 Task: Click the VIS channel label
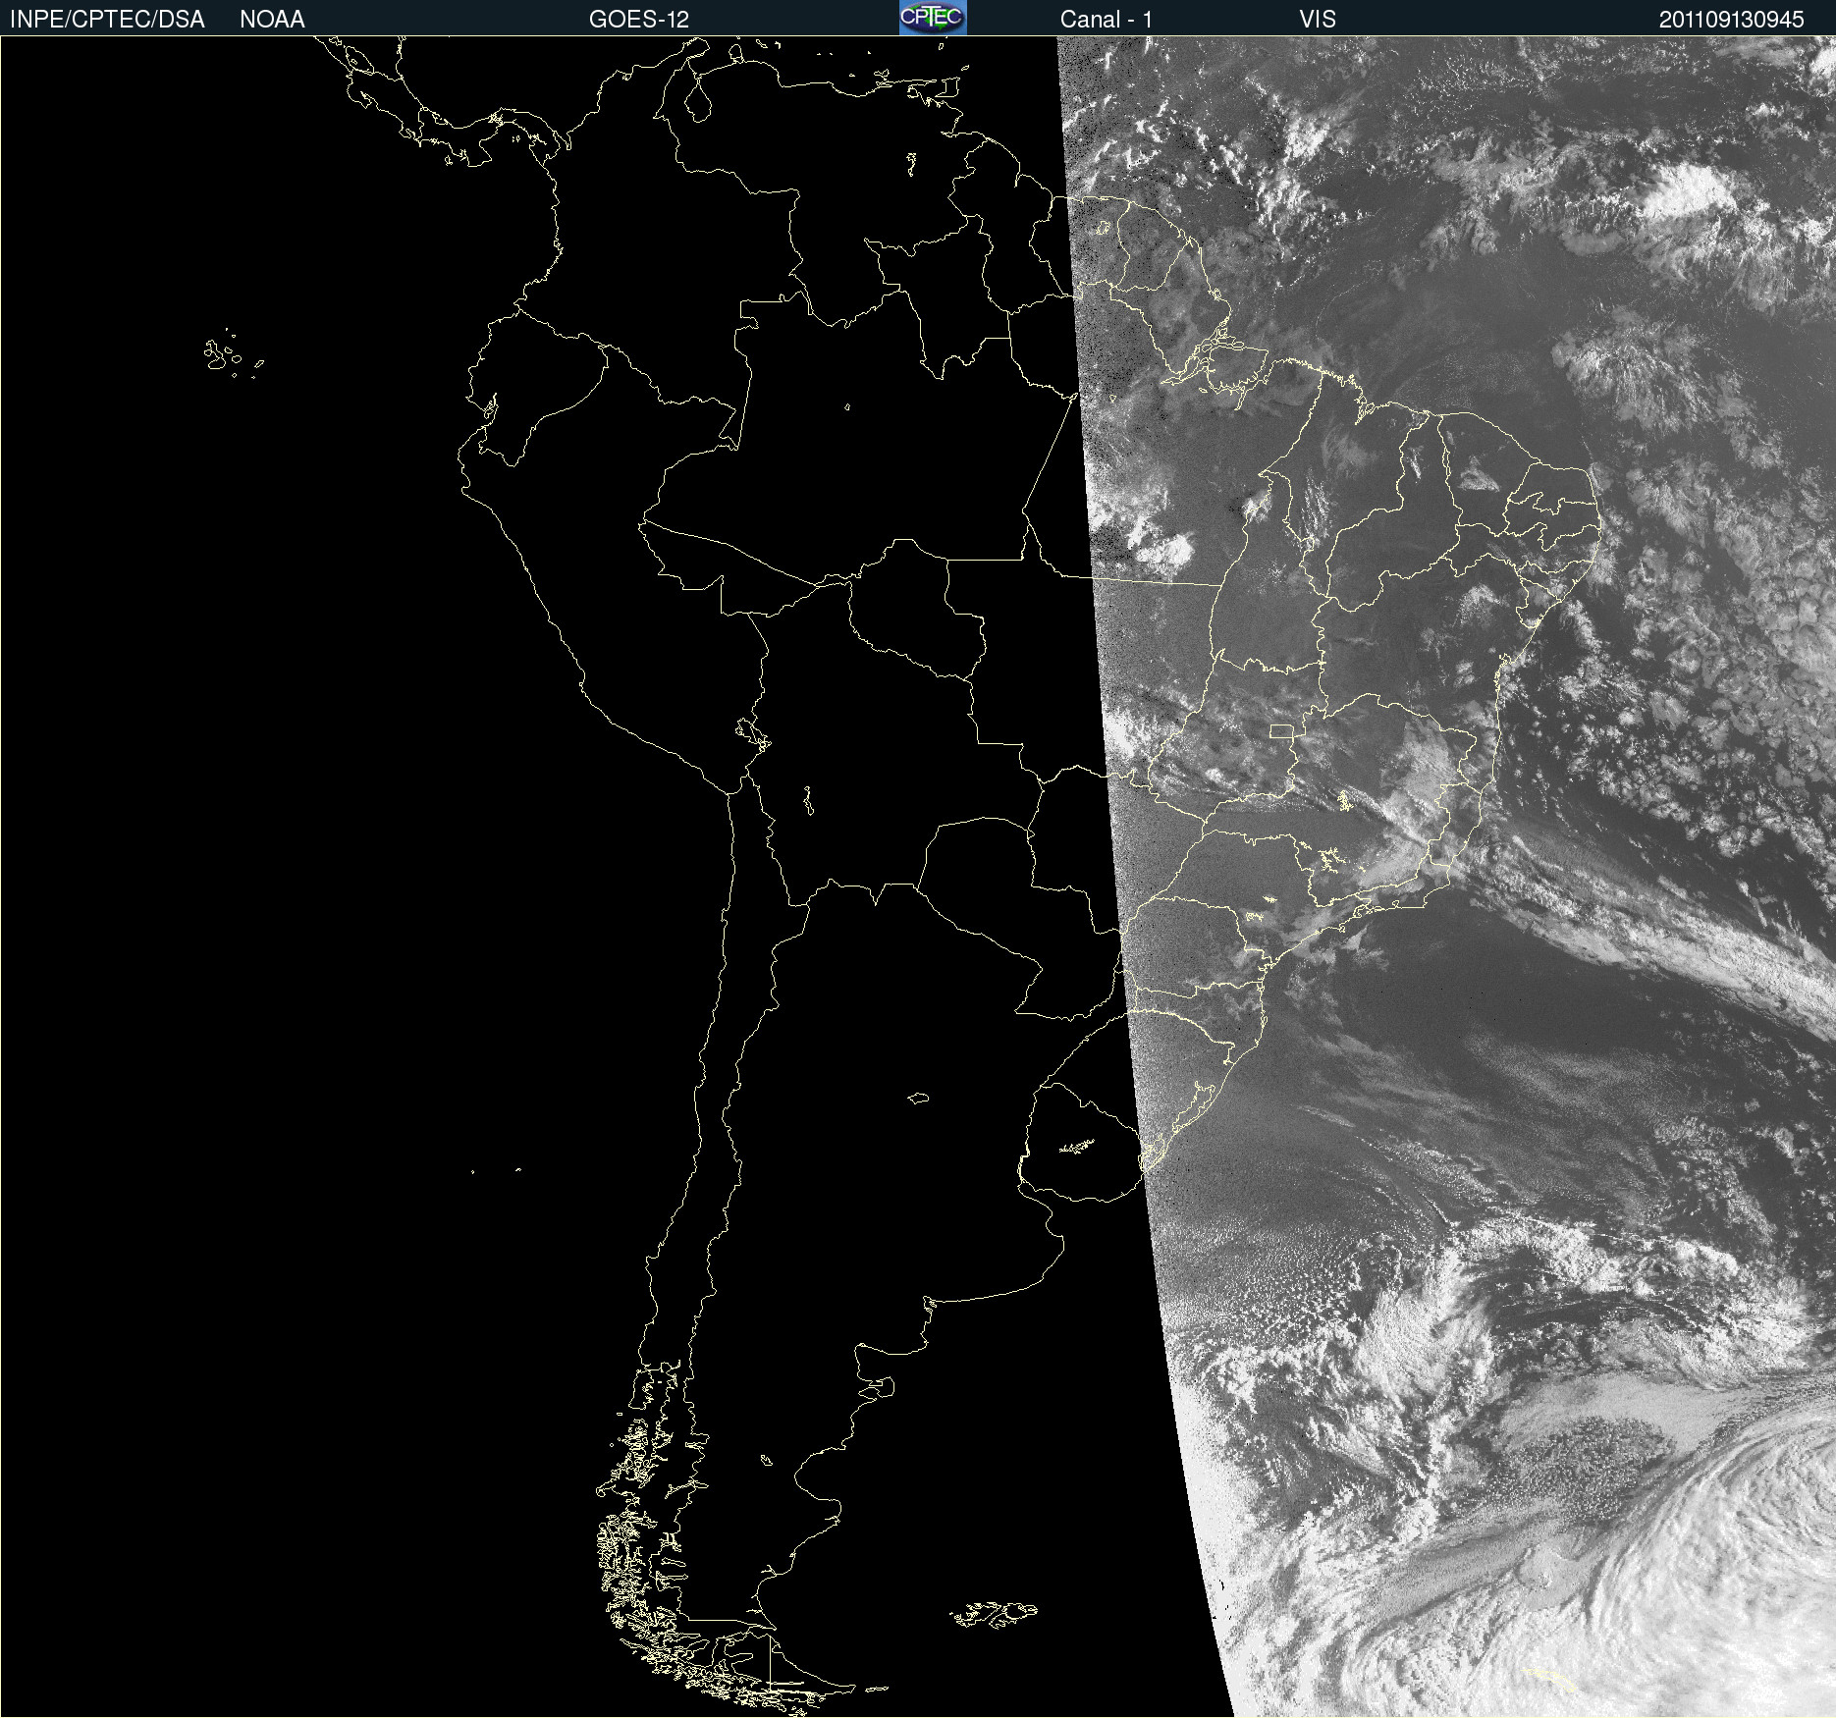[x=1318, y=20]
